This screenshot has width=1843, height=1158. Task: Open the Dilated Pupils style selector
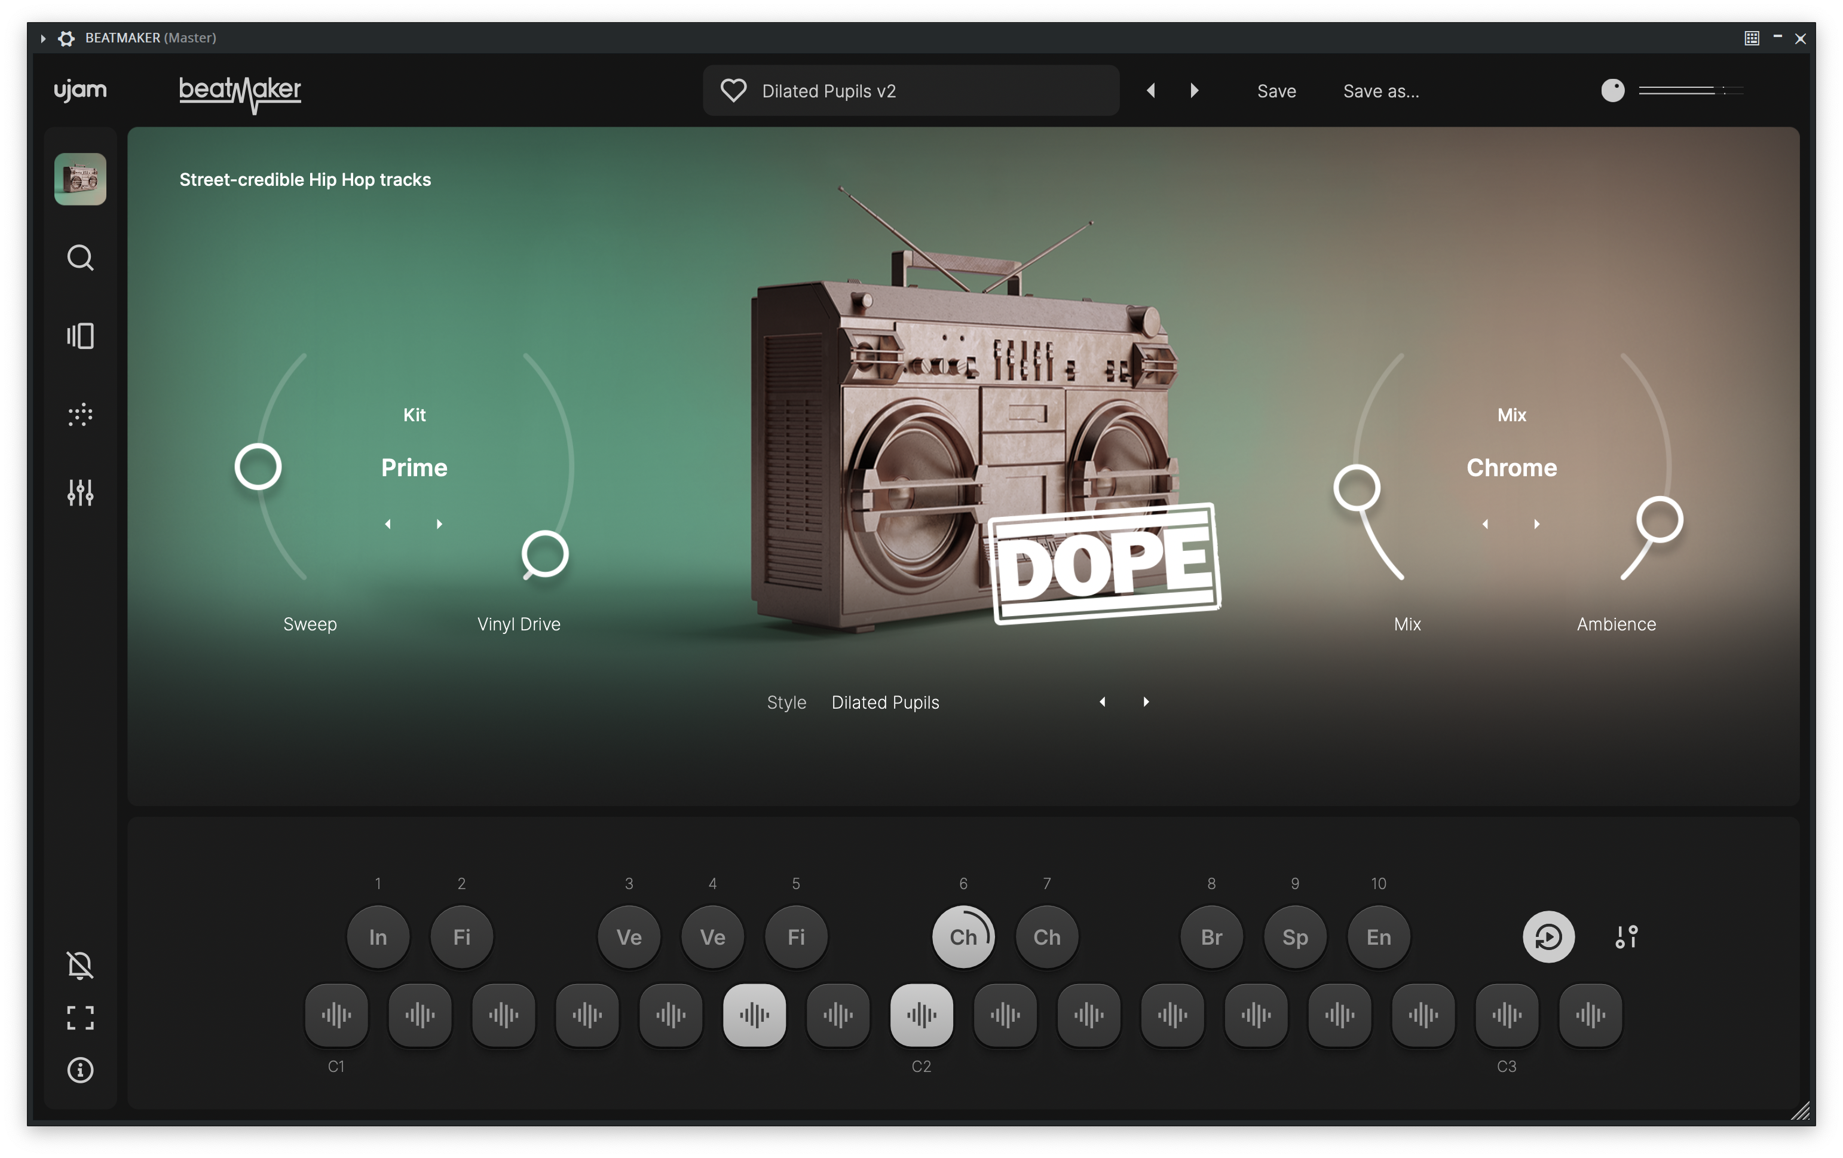pos(886,702)
